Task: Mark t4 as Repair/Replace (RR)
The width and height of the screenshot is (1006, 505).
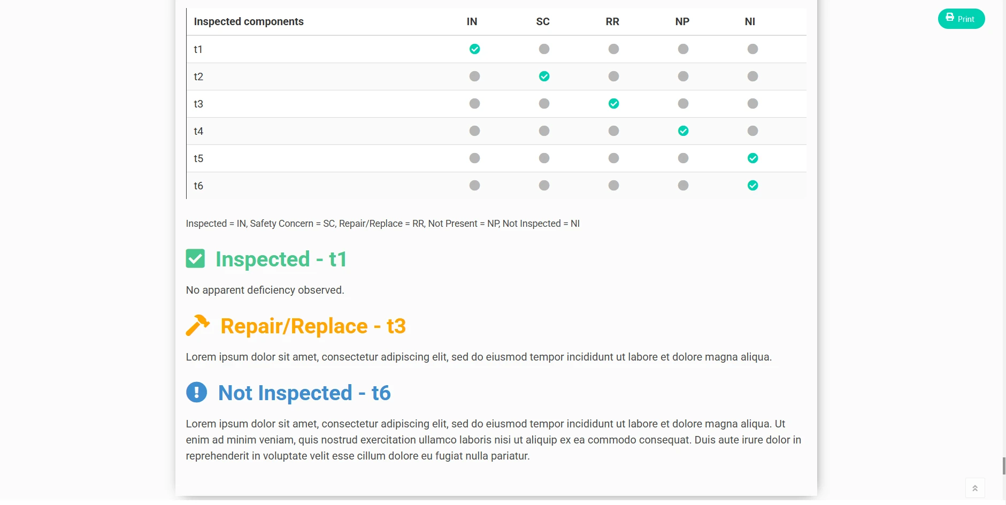Action: pos(613,131)
